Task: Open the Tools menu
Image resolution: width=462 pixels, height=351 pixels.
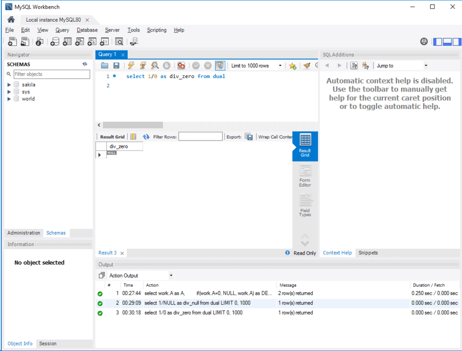Action: point(134,30)
